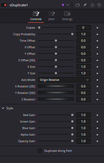This screenshot has height=163, width=104.
Task: Click the Red Gain slider handle
Action: pos(72,115)
